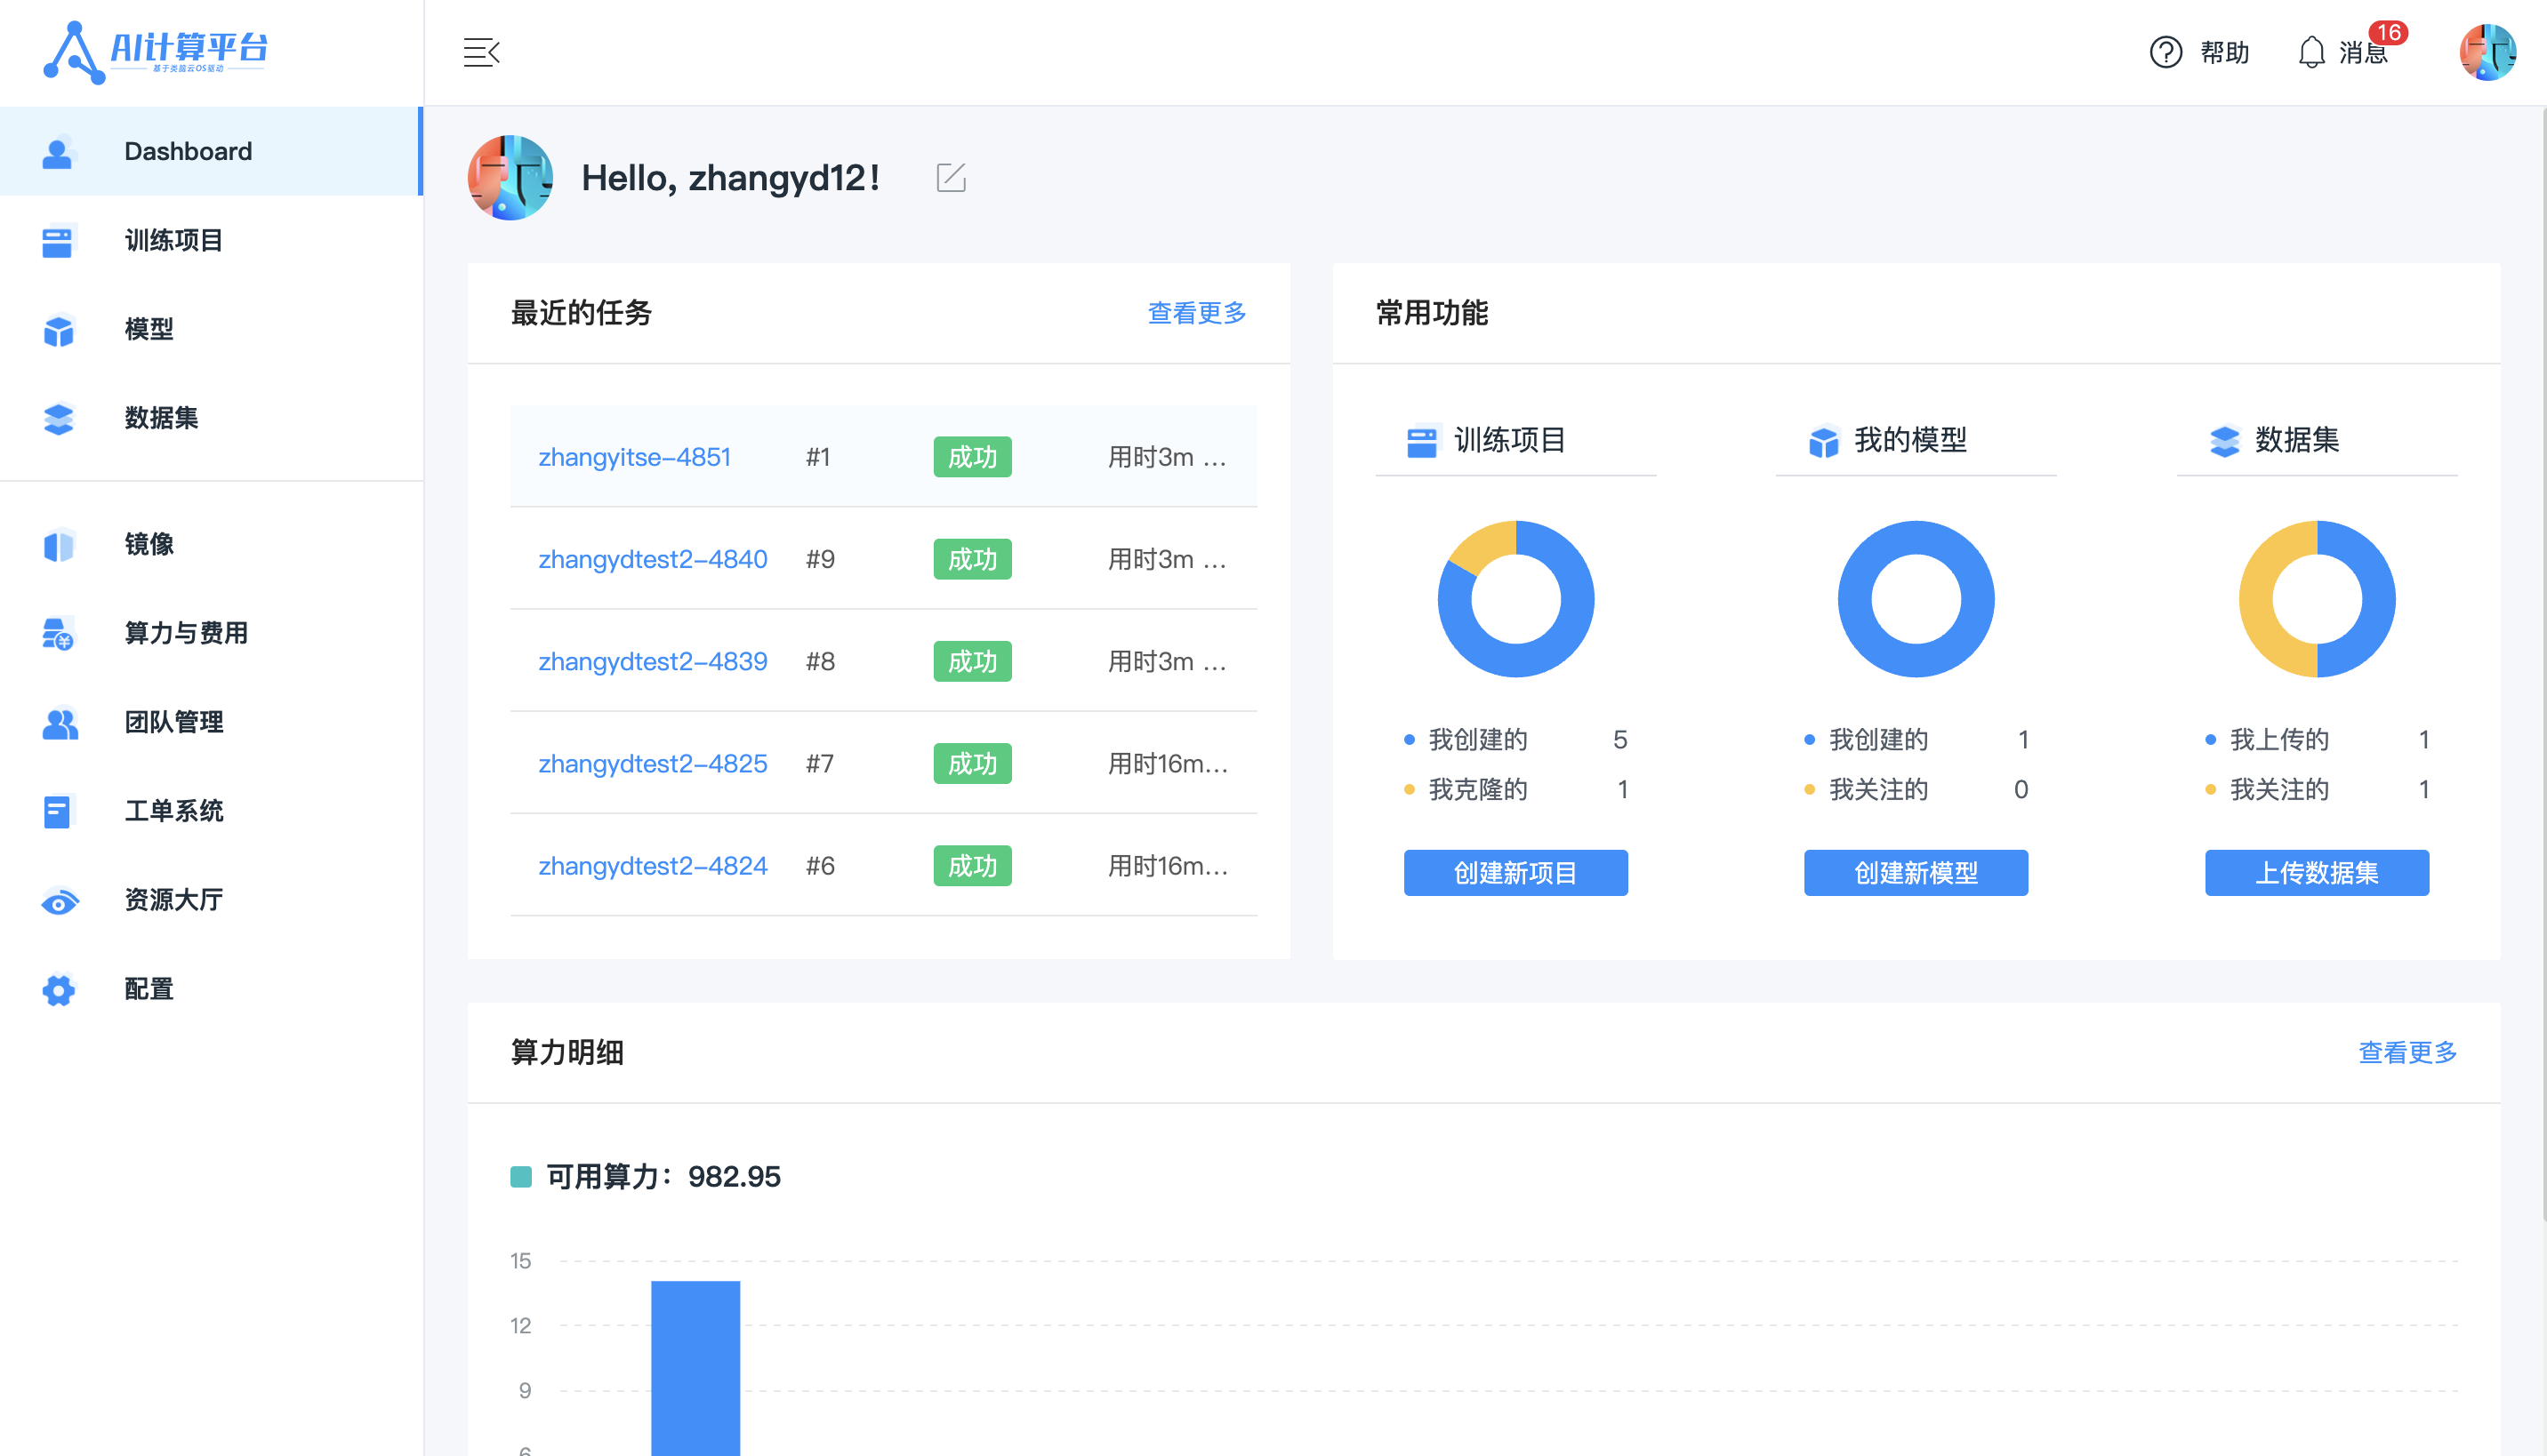Click the edit pencil beside the greeting
The height and width of the screenshot is (1456, 2547).
point(951,177)
